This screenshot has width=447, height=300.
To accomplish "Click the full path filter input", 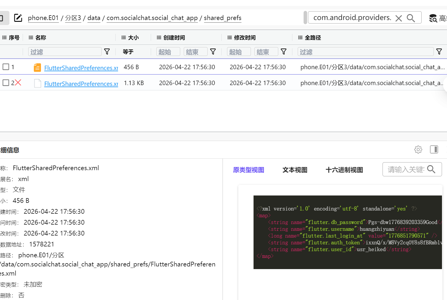I will tap(366, 52).
